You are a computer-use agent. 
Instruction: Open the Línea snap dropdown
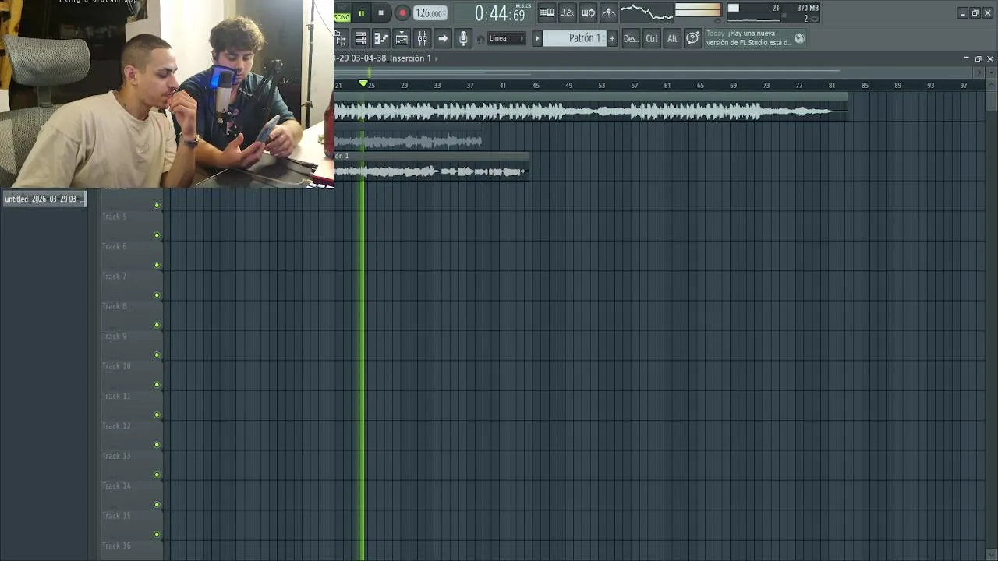pyautogui.click(x=507, y=38)
